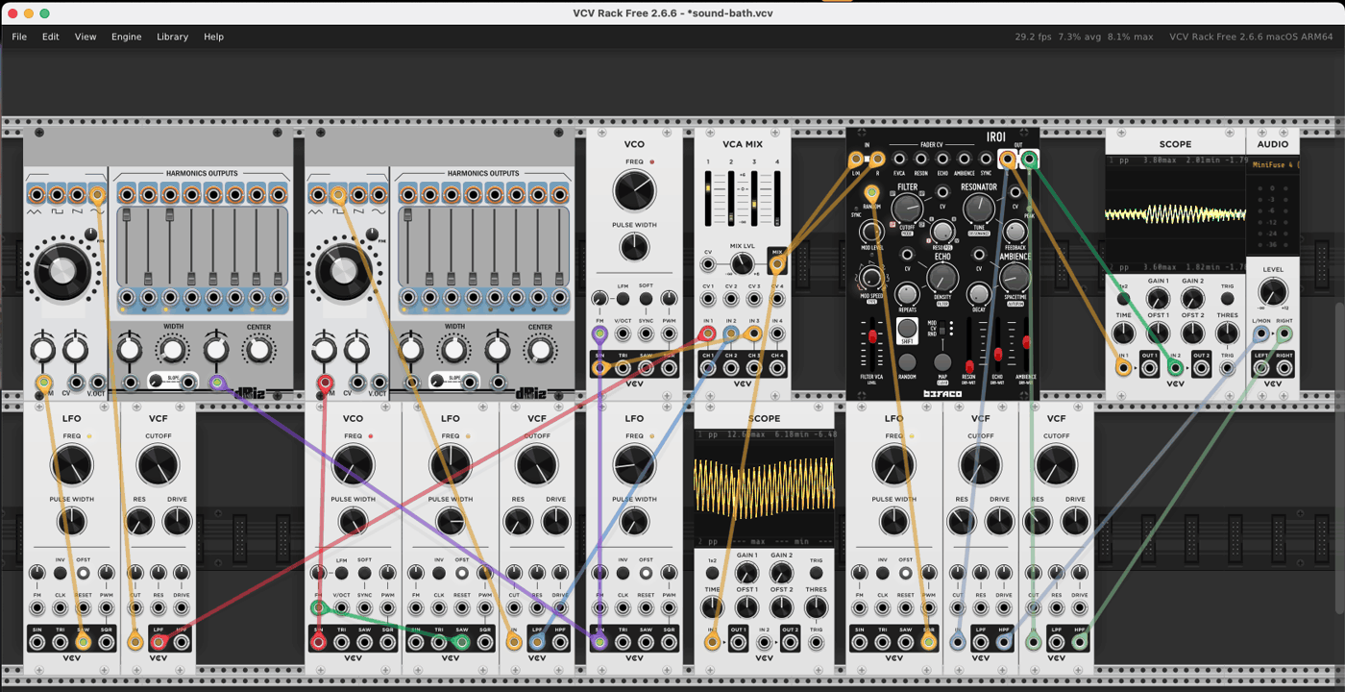
Task: Click the OUT 1 jack on the SCOPE beside AUDIO
Action: [1149, 366]
